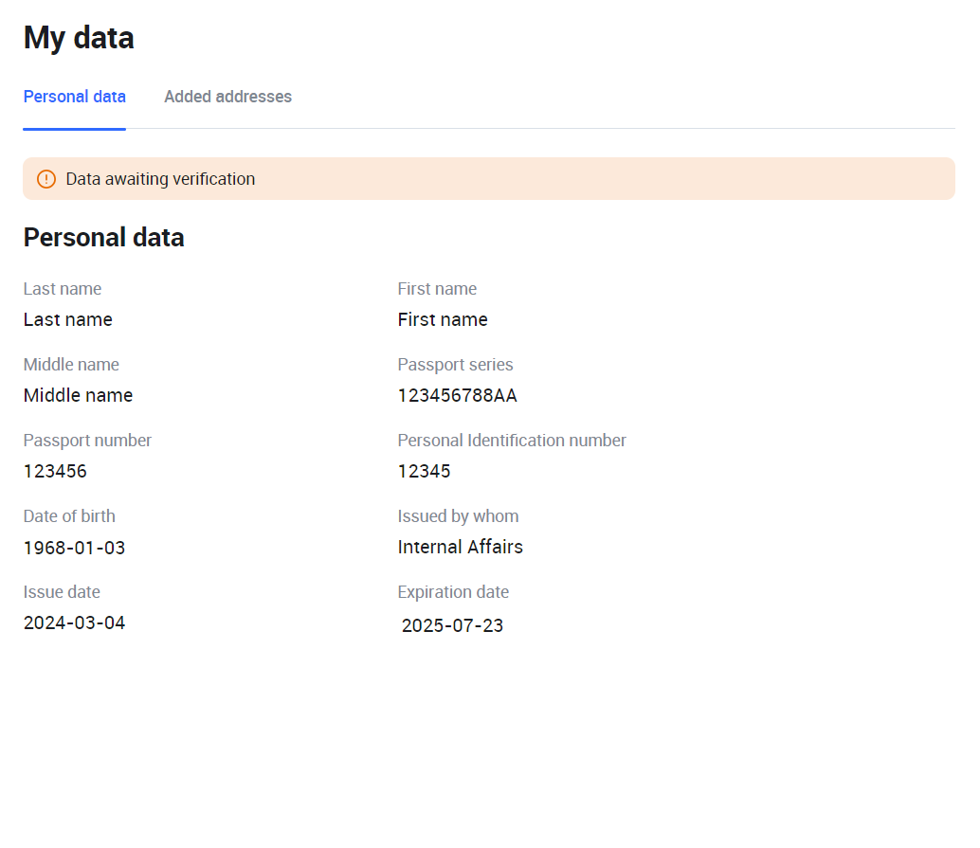This screenshot has height=848, width=980.
Task: Switch to the Added addresses tab
Action: pos(227,97)
